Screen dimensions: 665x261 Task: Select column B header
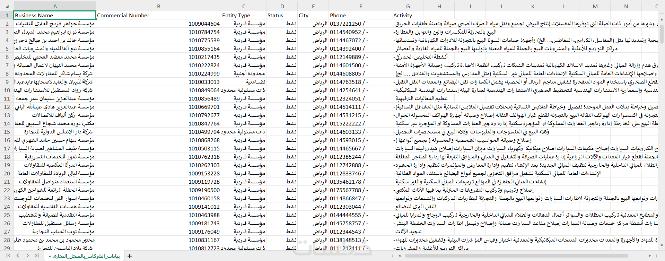[x=159, y=6]
